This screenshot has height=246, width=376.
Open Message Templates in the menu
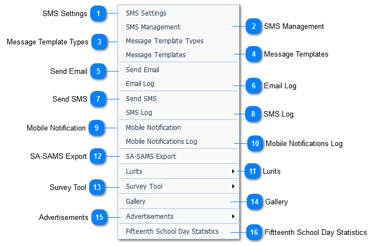[x=155, y=55]
